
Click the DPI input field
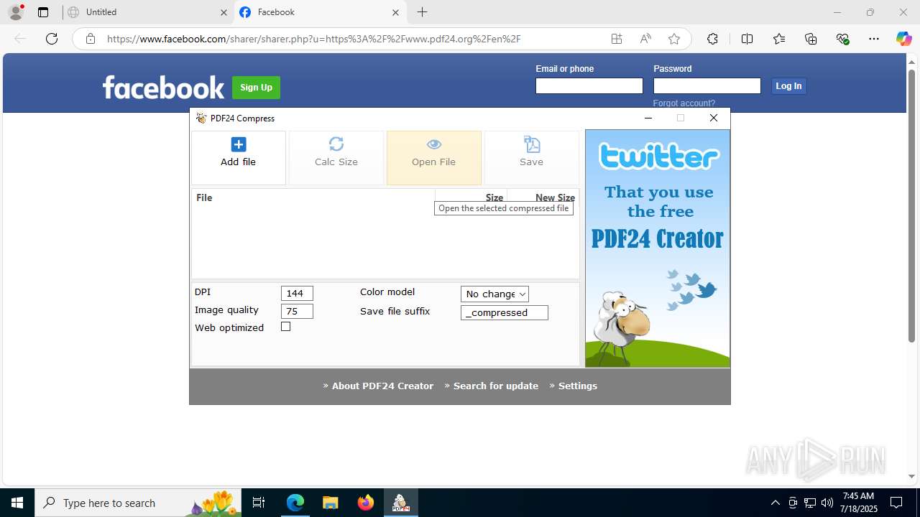297,293
